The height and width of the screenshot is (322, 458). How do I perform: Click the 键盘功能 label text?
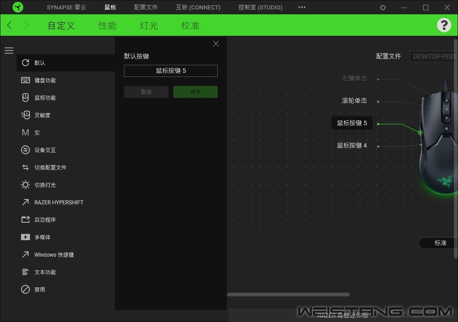(x=45, y=80)
